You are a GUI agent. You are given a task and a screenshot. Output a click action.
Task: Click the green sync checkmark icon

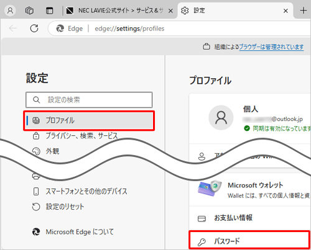coord(247,128)
